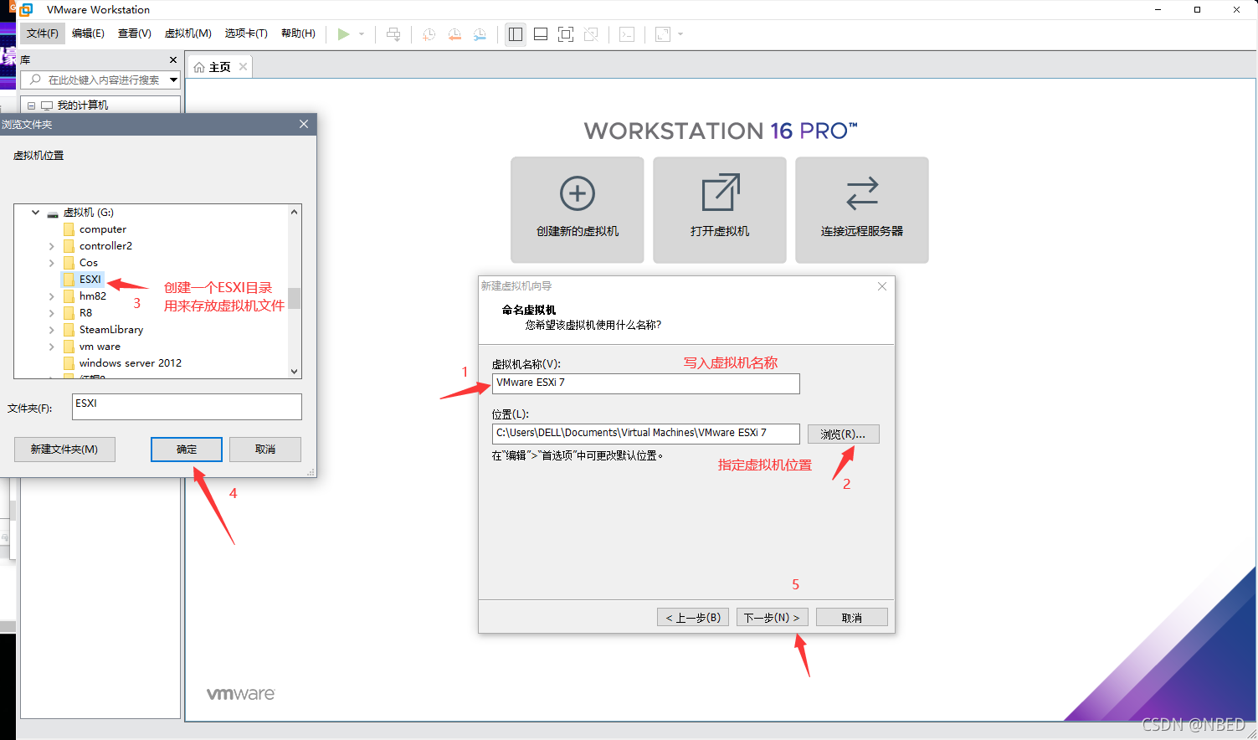Click the stretch guest display icon

(663, 34)
